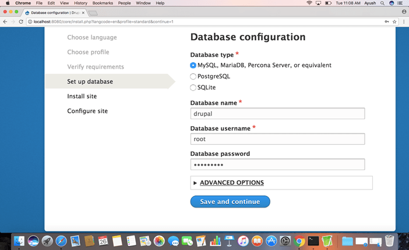Viewport: 409px width, 250px height.
Task: Close the Database configuration tab
Action: pyautogui.click(x=83, y=13)
